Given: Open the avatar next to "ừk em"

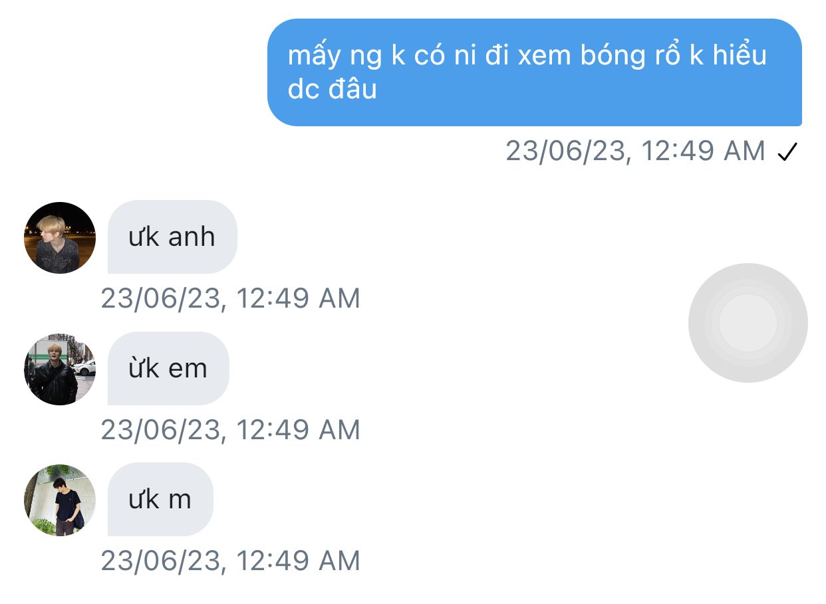Looking at the screenshot, I should tap(60, 369).
